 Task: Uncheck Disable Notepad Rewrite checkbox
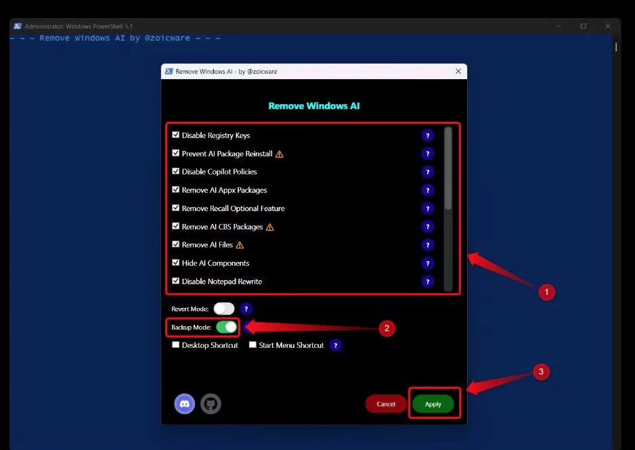coord(176,281)
